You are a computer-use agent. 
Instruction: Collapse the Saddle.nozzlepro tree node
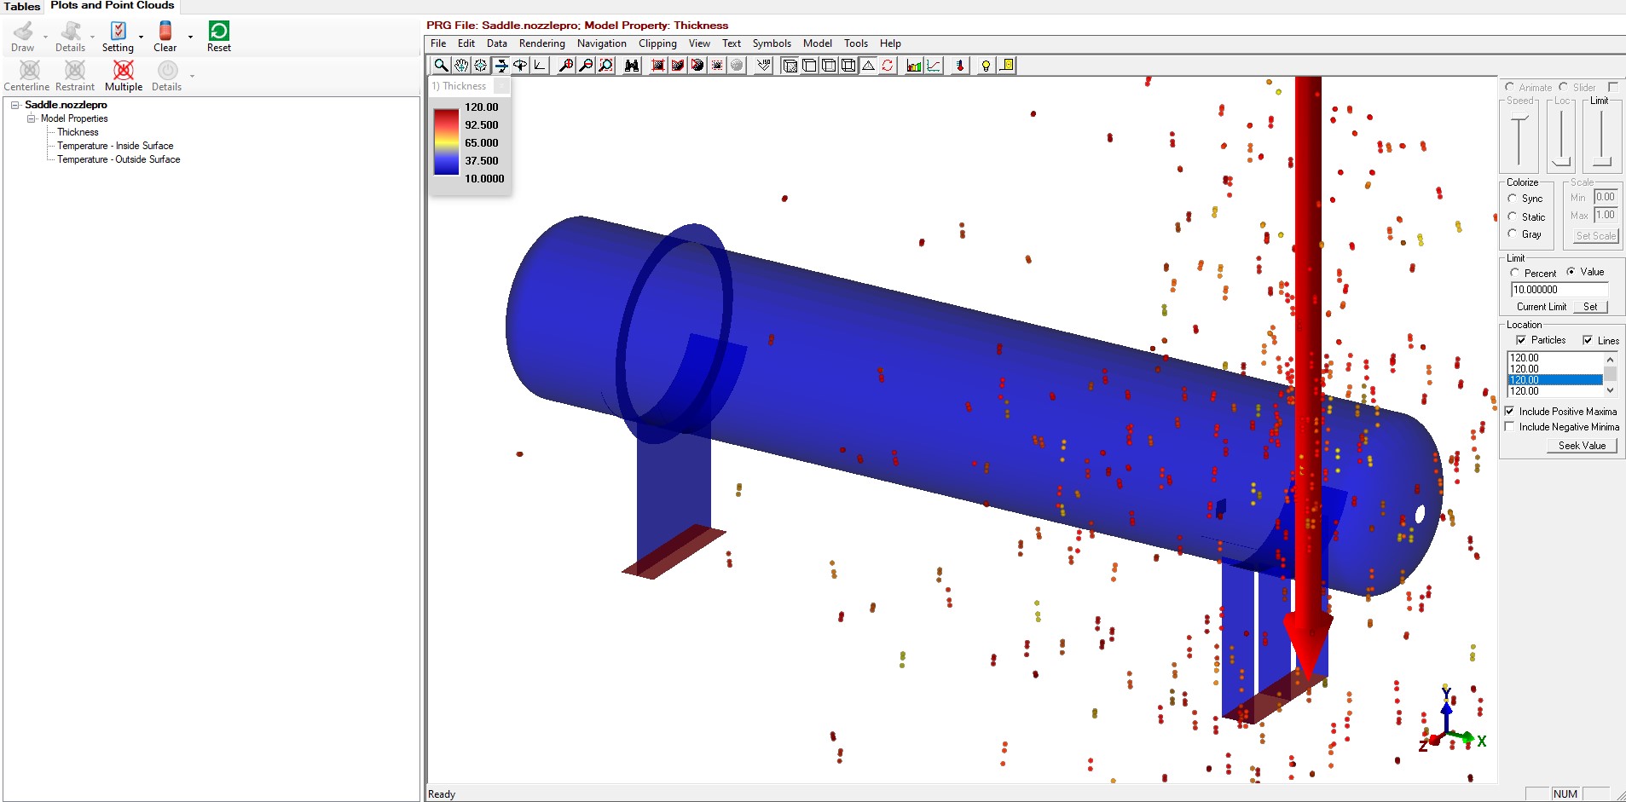[x=15, y=105]
